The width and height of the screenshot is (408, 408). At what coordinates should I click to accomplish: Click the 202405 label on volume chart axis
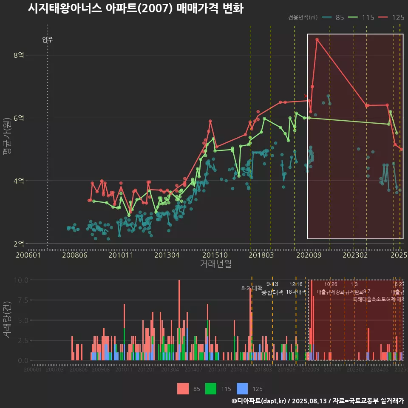(380, 369)
